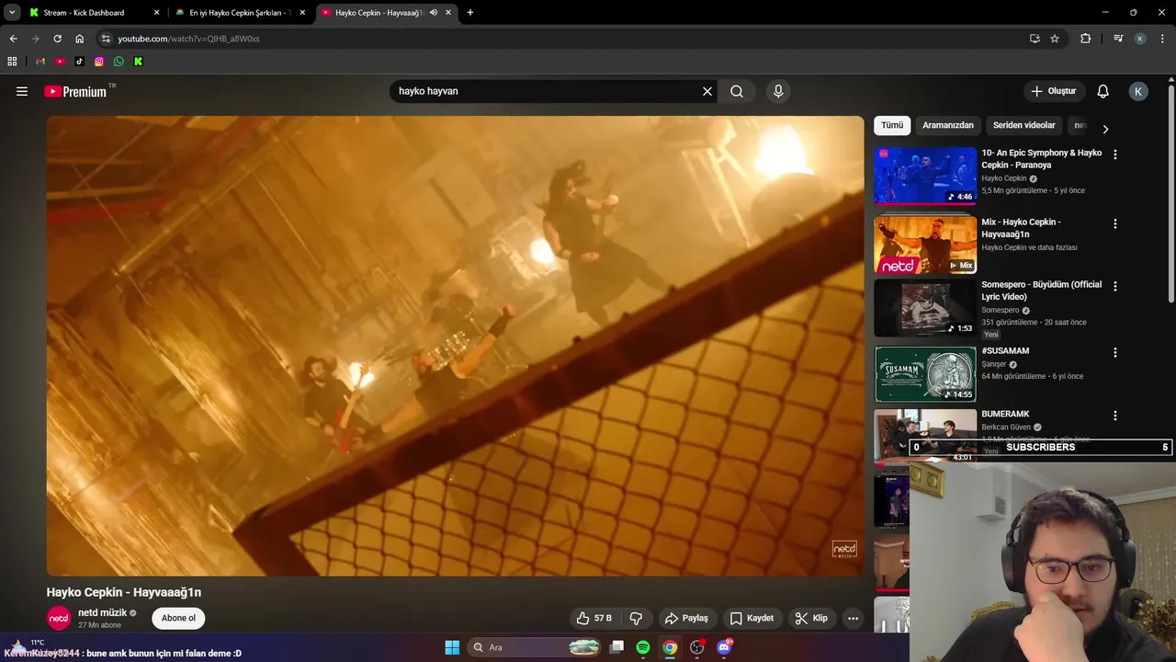Mute tab via speaker icon on YouTube tab
The width and height of the screenshot is (1176, 662).
click(x=434, y=13)
